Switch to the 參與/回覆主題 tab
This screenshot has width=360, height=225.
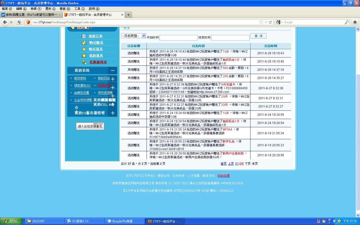click(x=31, y=15)
